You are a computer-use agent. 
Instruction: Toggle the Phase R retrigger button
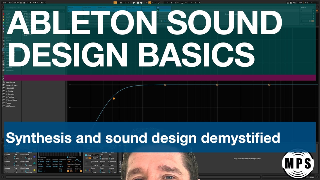click(68, 171)
